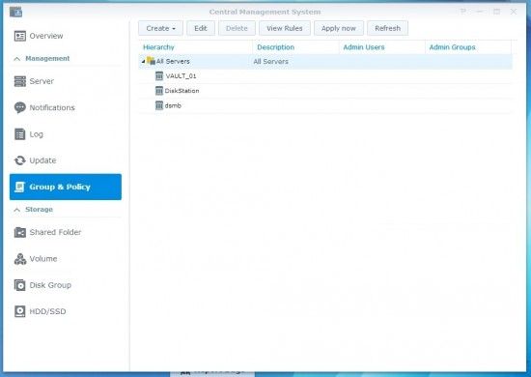This screenshot has width=531, height=377.
Task: Click the Refresh button
Action: 387,28
